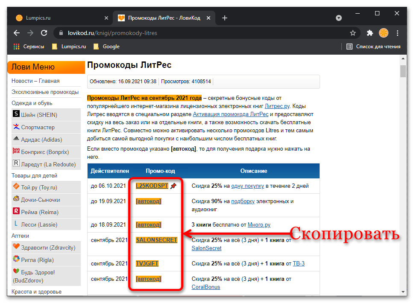Open the Extensions puzzle icon

[x=370, y=33]
